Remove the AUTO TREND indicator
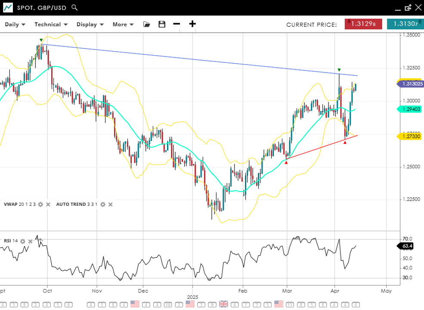 111,205
